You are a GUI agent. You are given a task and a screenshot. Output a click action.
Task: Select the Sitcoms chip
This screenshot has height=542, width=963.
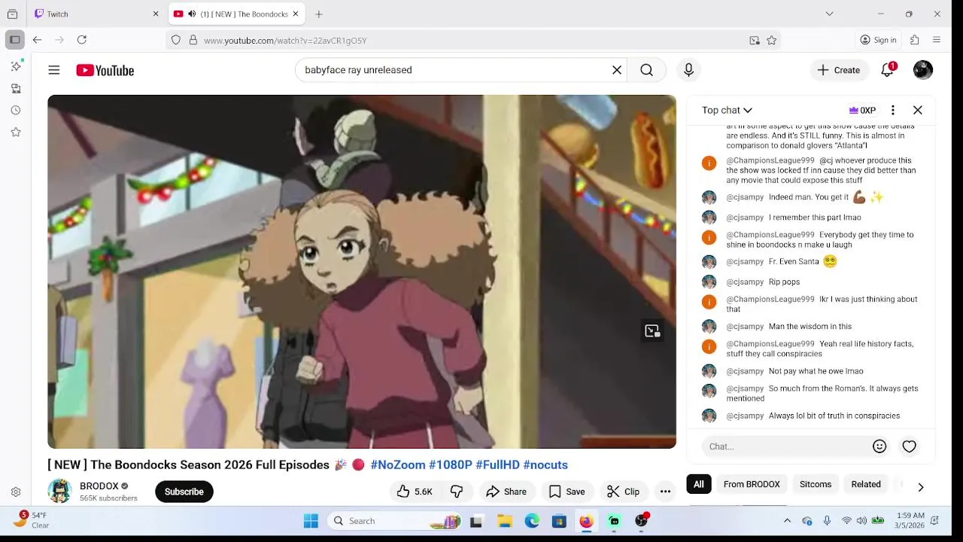pyautogui.click(x=816, y=484)
